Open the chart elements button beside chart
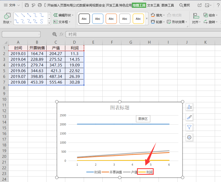The height and width of the screenshot is (182, 221). pyautogui.click(x=189, y=107)
